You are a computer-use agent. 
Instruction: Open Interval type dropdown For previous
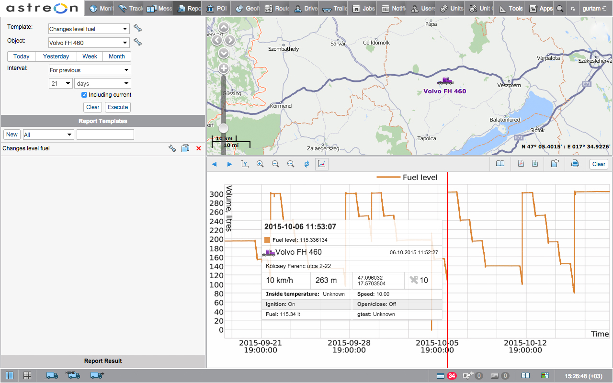click(90, 70)
